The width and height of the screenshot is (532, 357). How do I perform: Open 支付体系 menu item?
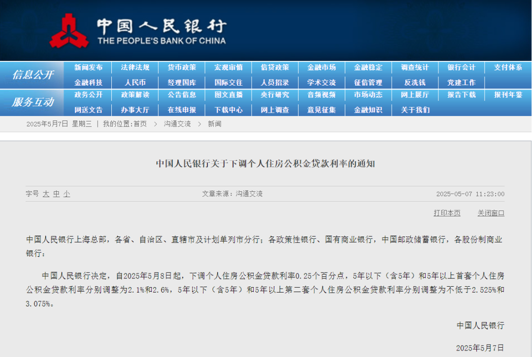pos(508,67)
